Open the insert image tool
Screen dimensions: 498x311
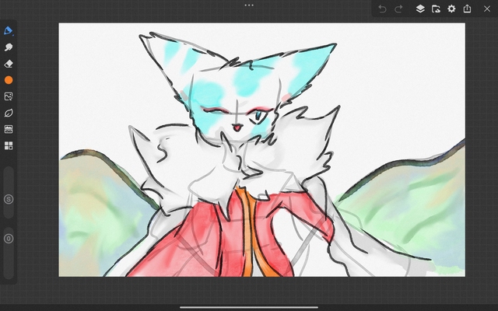coord(9,96)
